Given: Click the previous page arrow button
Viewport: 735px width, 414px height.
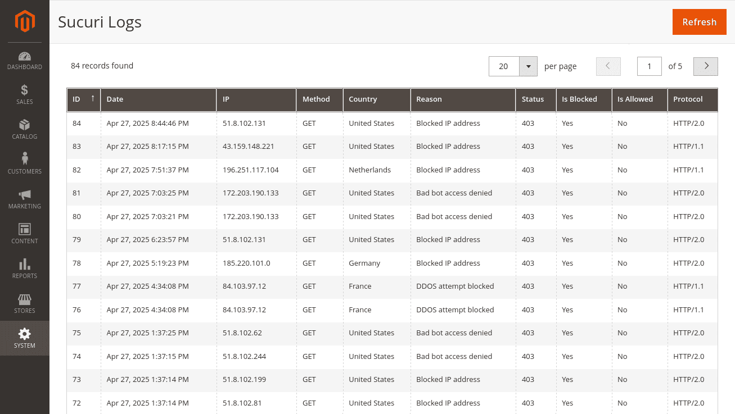Looking at the screenshot, I should (x=608, y=66).
